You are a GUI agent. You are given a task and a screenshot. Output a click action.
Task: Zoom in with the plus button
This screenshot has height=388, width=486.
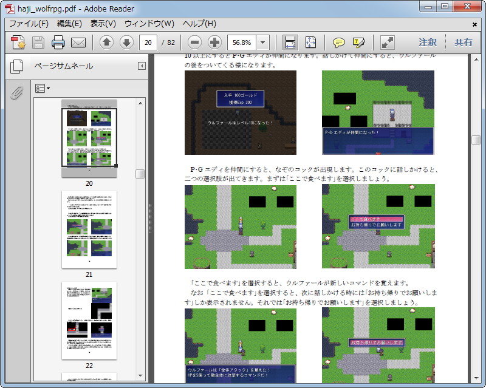[215, 43]
